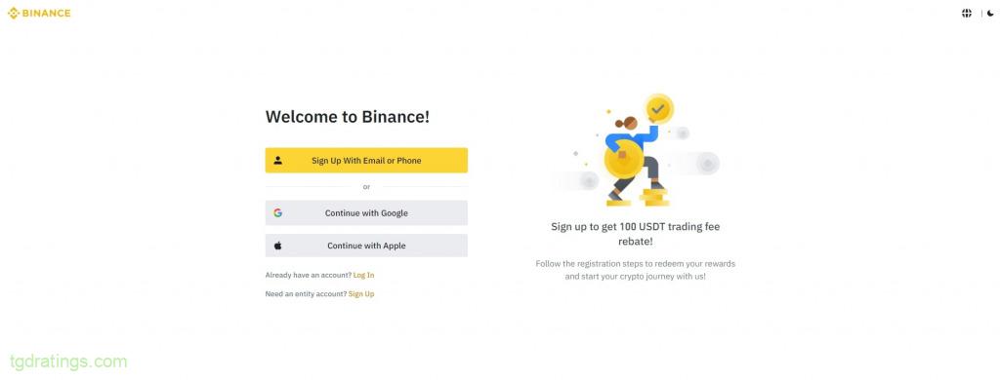
Task: Click the stacked gold coins in the illustration
Action: 654,197
